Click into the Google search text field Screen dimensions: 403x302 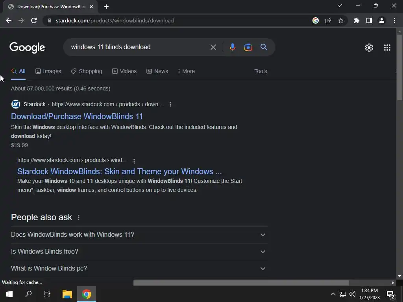pyautogui.click(x=139, y=47)
